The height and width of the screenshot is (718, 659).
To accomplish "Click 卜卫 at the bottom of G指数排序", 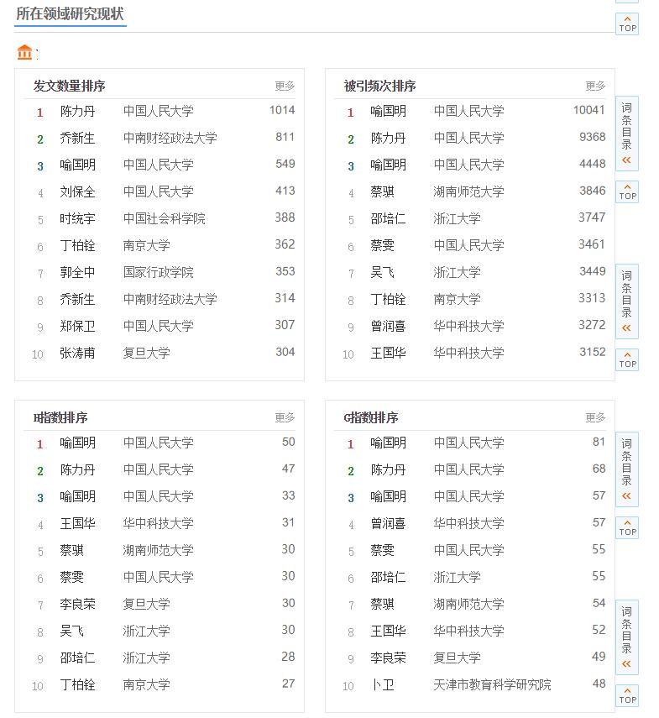I will click(382, 684).
